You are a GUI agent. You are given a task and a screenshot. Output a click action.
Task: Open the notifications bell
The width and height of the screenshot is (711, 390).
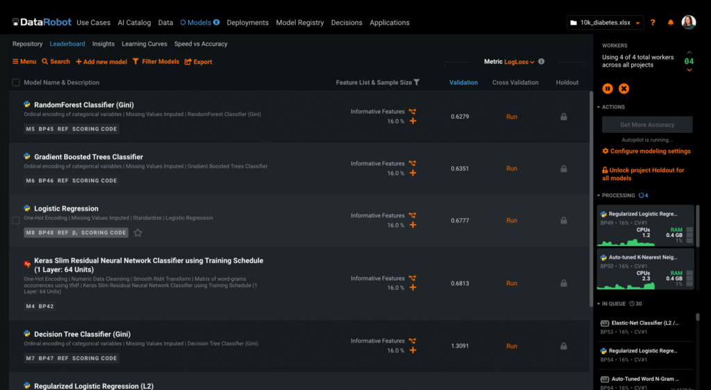tap(671, 22)
